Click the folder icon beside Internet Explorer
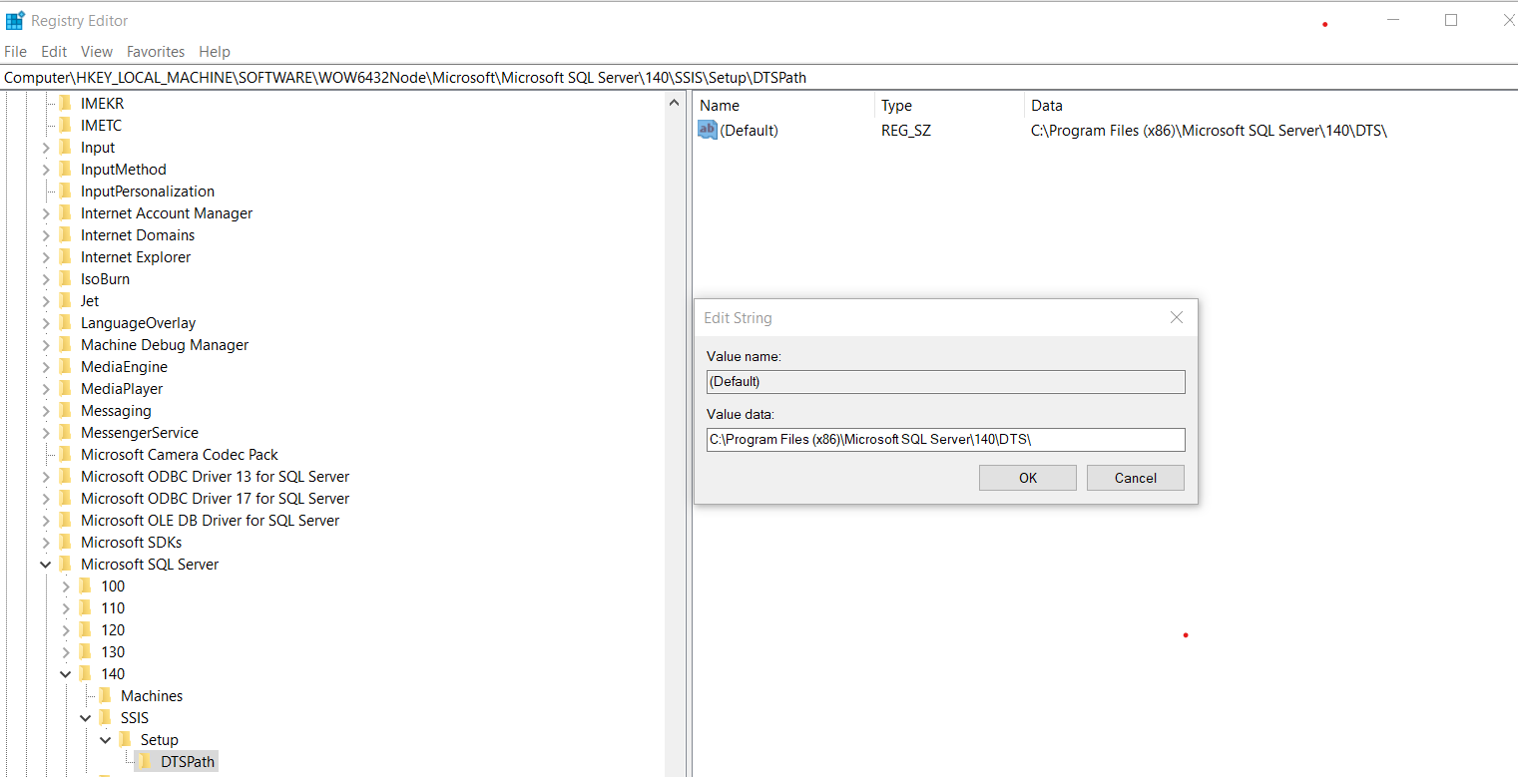The image size is (1518, 777). tap(66, 256)
